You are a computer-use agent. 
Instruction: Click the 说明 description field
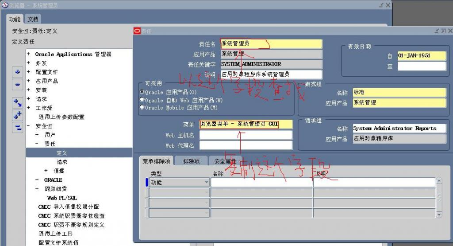pos(271,74)
